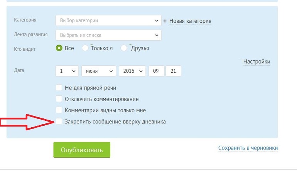Image resolution: width=297 pixels, height=173 pixels.
Task: Select the Только я visibility option
Action: pos(85,48)
